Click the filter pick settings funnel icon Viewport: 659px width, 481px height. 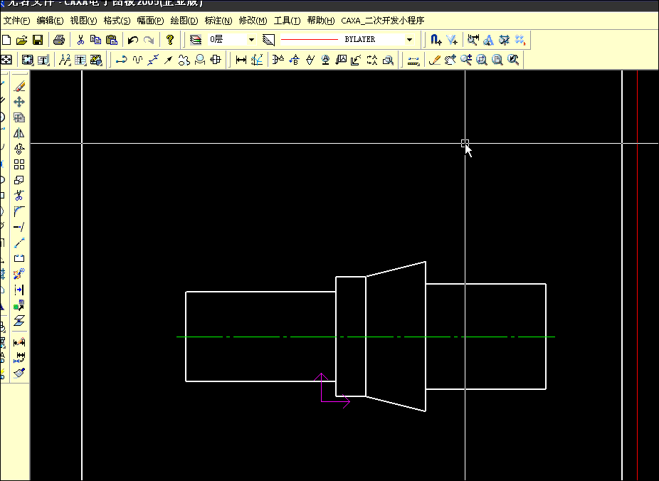452,40
